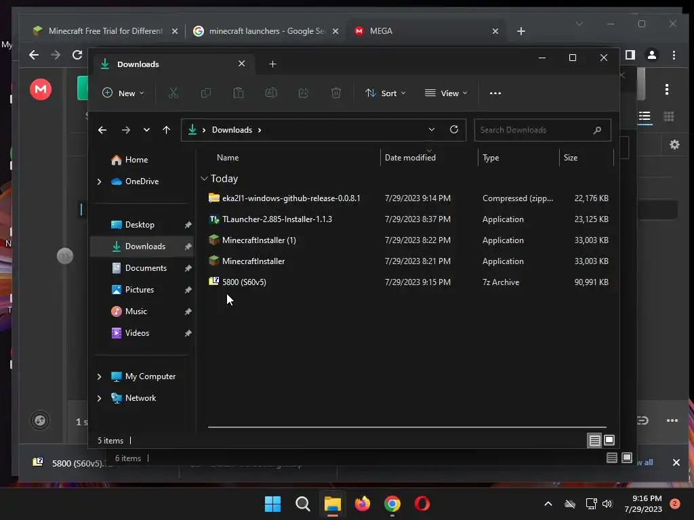
Task: Open the See more ellipsis in Explorer toolbar
Action: [x=495, y=93]
